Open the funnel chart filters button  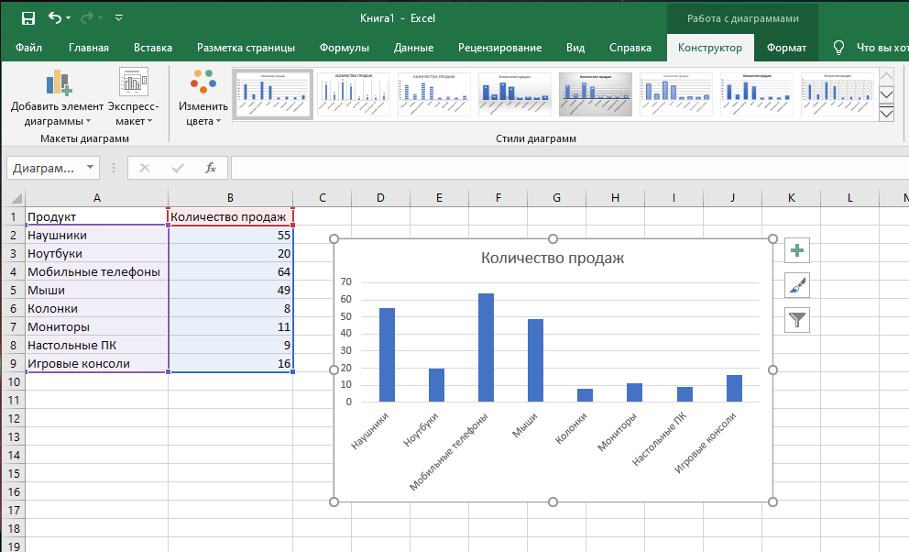point(797,320)
